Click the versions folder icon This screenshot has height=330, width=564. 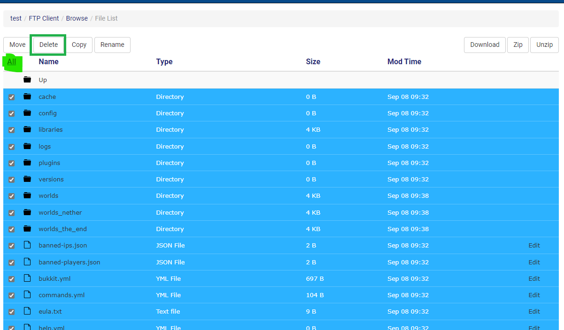pyautogui.click(x=27, y=179)
